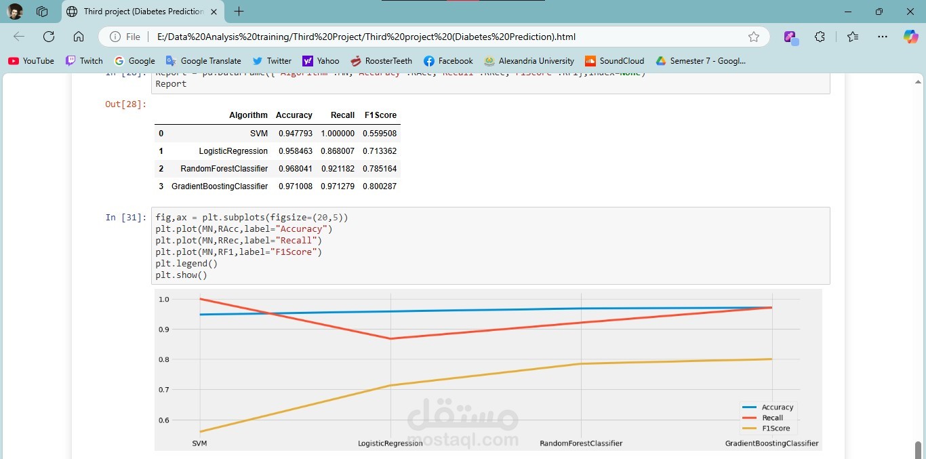
Task: Click recall value 1.000000
Action: (338, 134)
